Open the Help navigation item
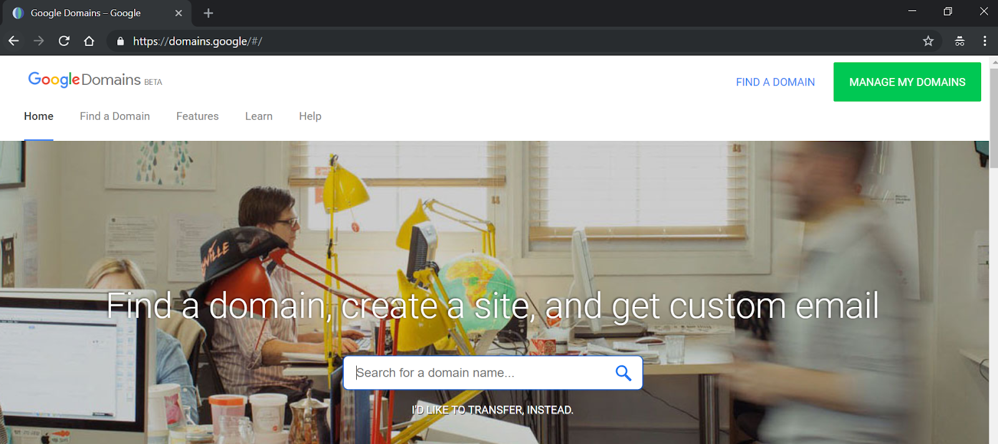Screen dimensions: 998x444 310,117
